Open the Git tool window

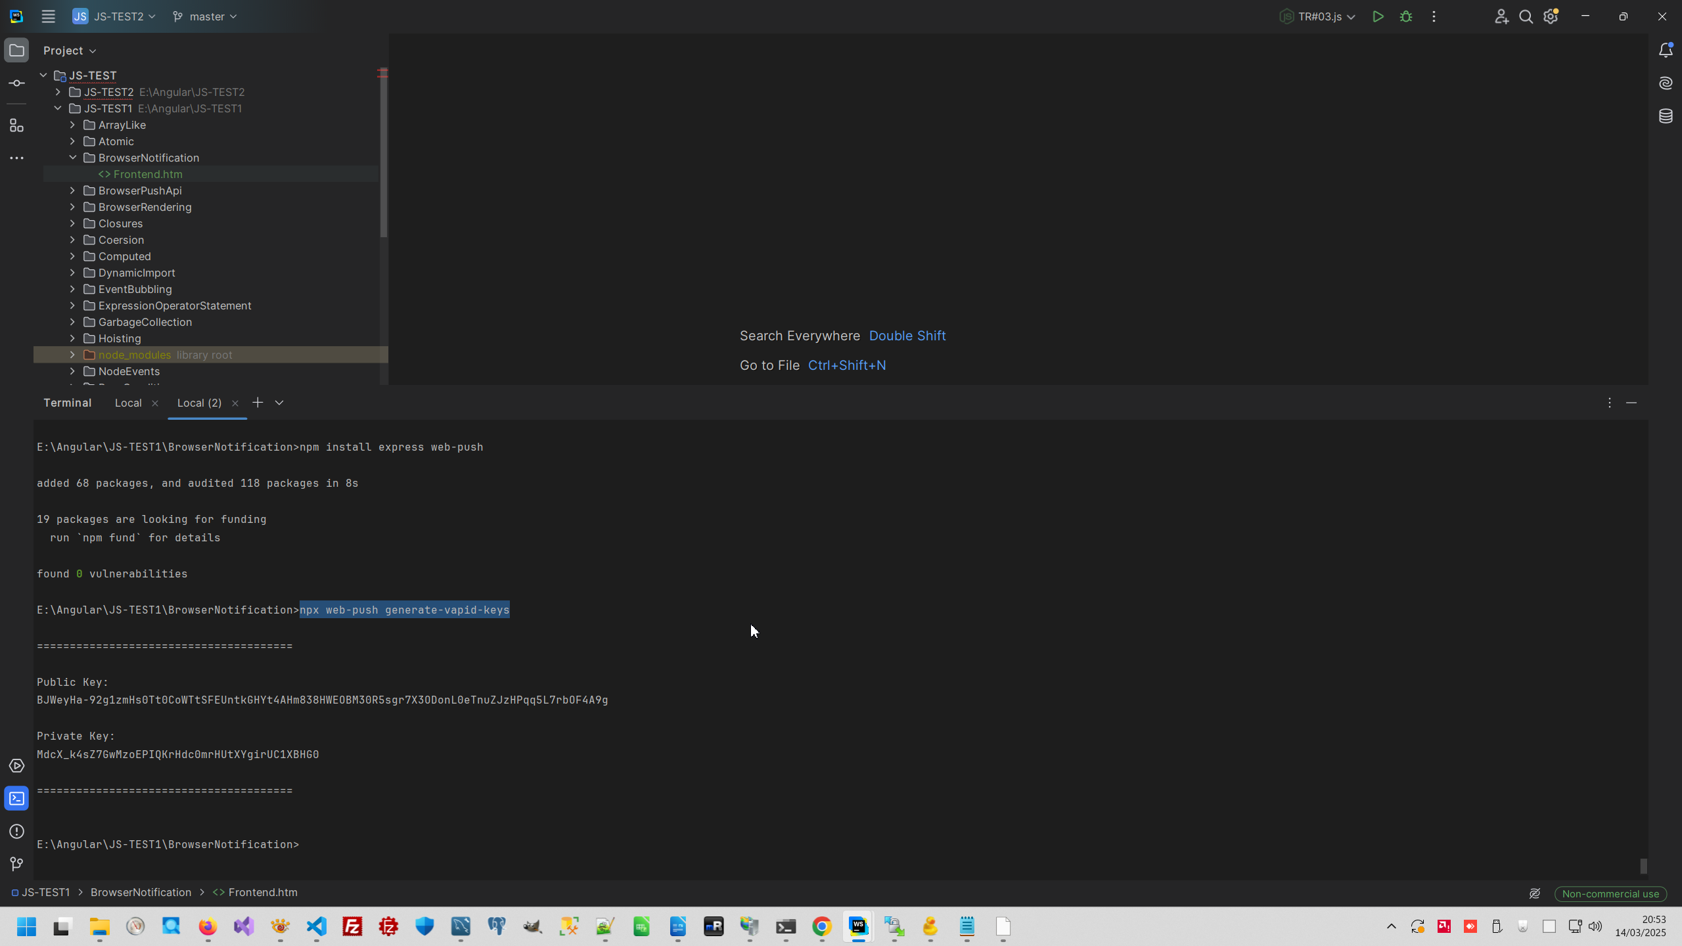17,865
